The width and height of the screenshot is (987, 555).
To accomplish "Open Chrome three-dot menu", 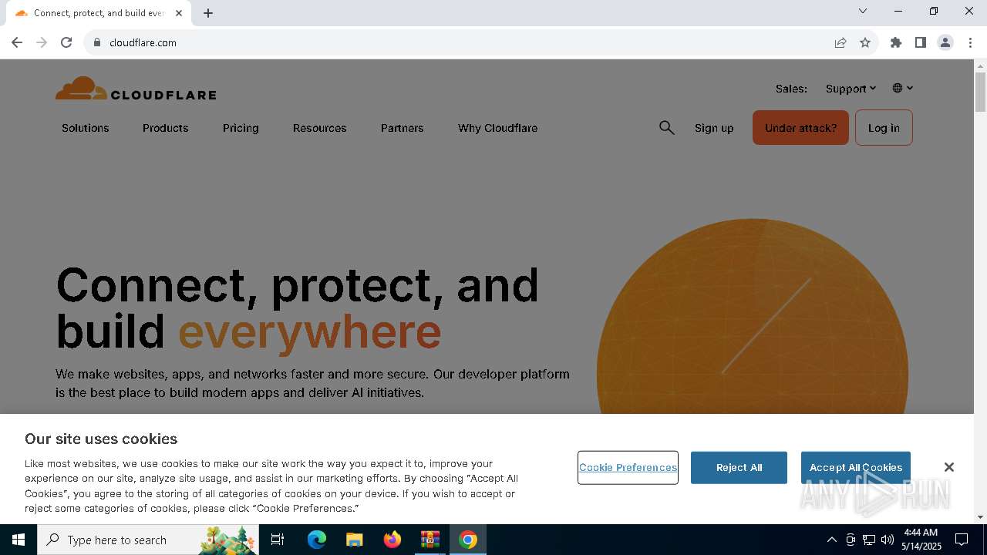I will (970, 42).
